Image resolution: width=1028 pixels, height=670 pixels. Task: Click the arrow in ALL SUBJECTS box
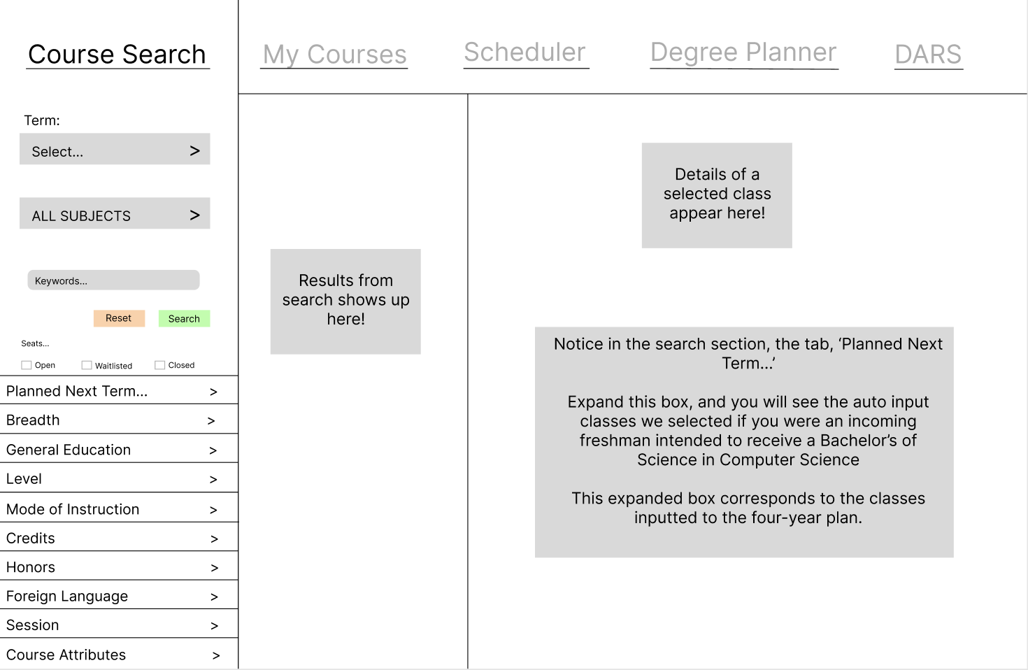point(194,215)
